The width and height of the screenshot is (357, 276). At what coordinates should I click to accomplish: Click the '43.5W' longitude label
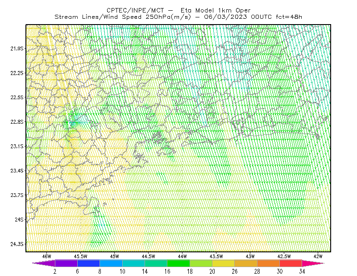(216, 256)
